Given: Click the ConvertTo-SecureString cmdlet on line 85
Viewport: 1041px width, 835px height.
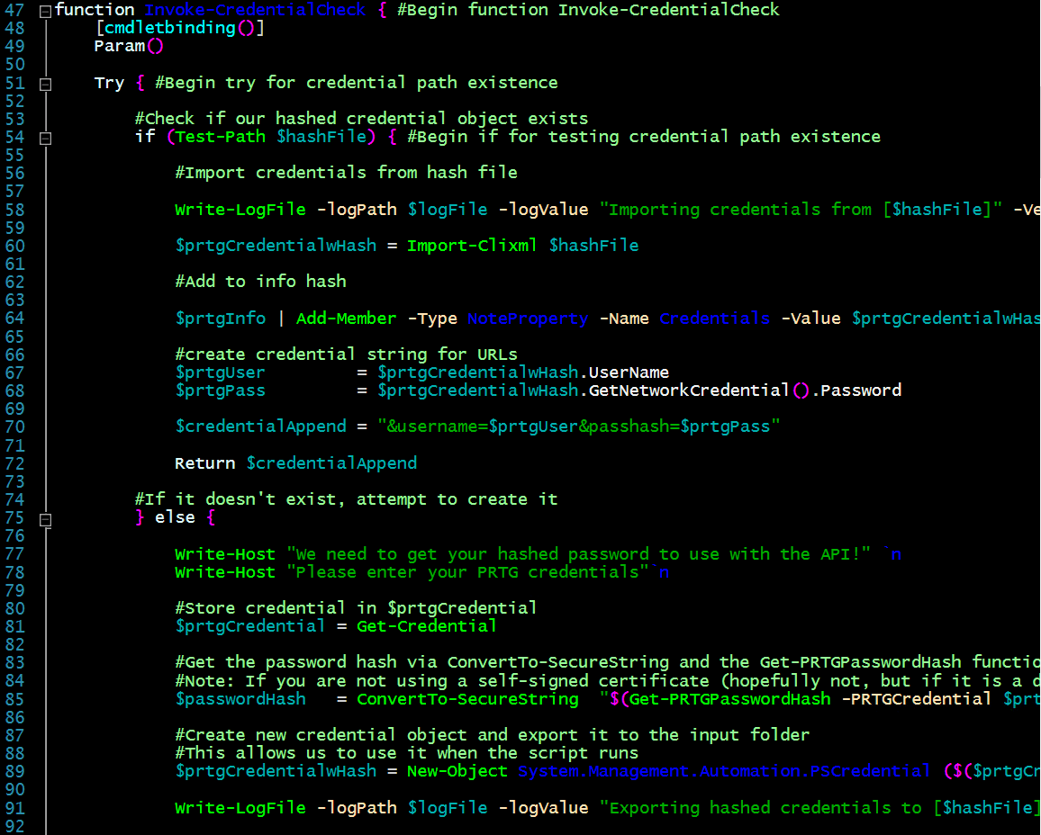Looking at the screenshot, I should click(467, 698).
